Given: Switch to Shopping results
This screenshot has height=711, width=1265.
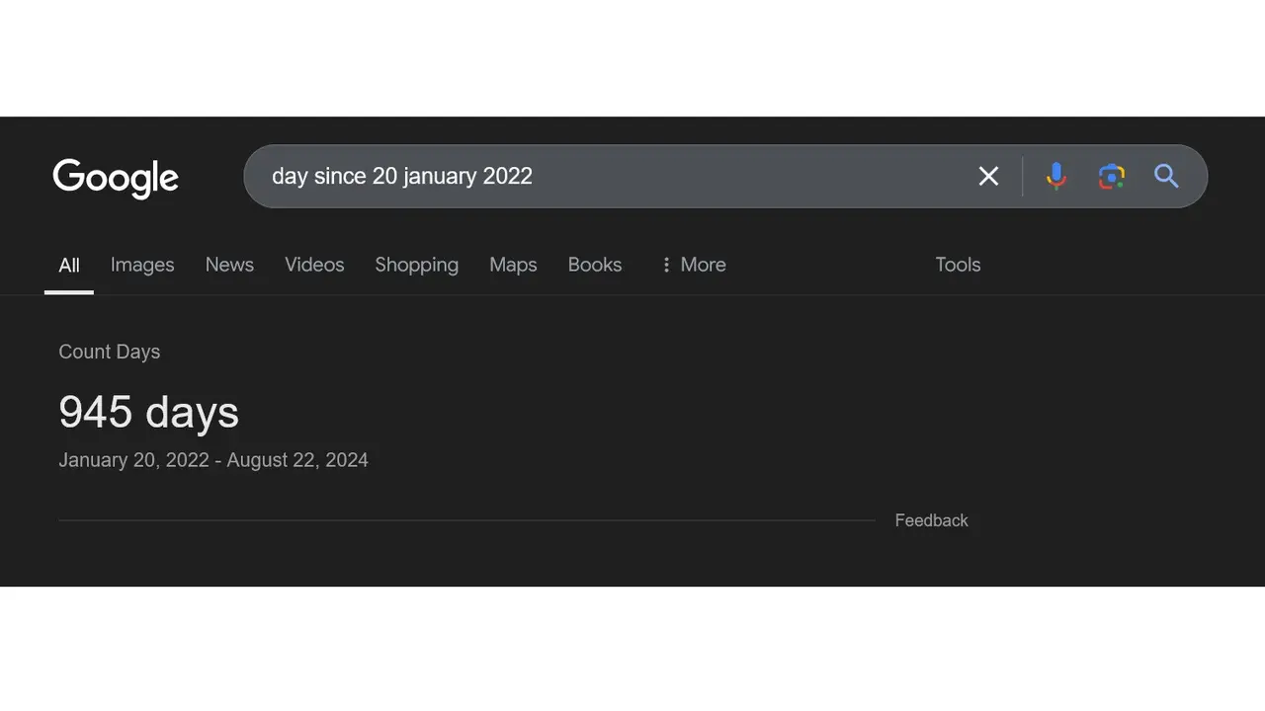Looking at the screenshot, I should pyautogui.click(x=416, y=265).
